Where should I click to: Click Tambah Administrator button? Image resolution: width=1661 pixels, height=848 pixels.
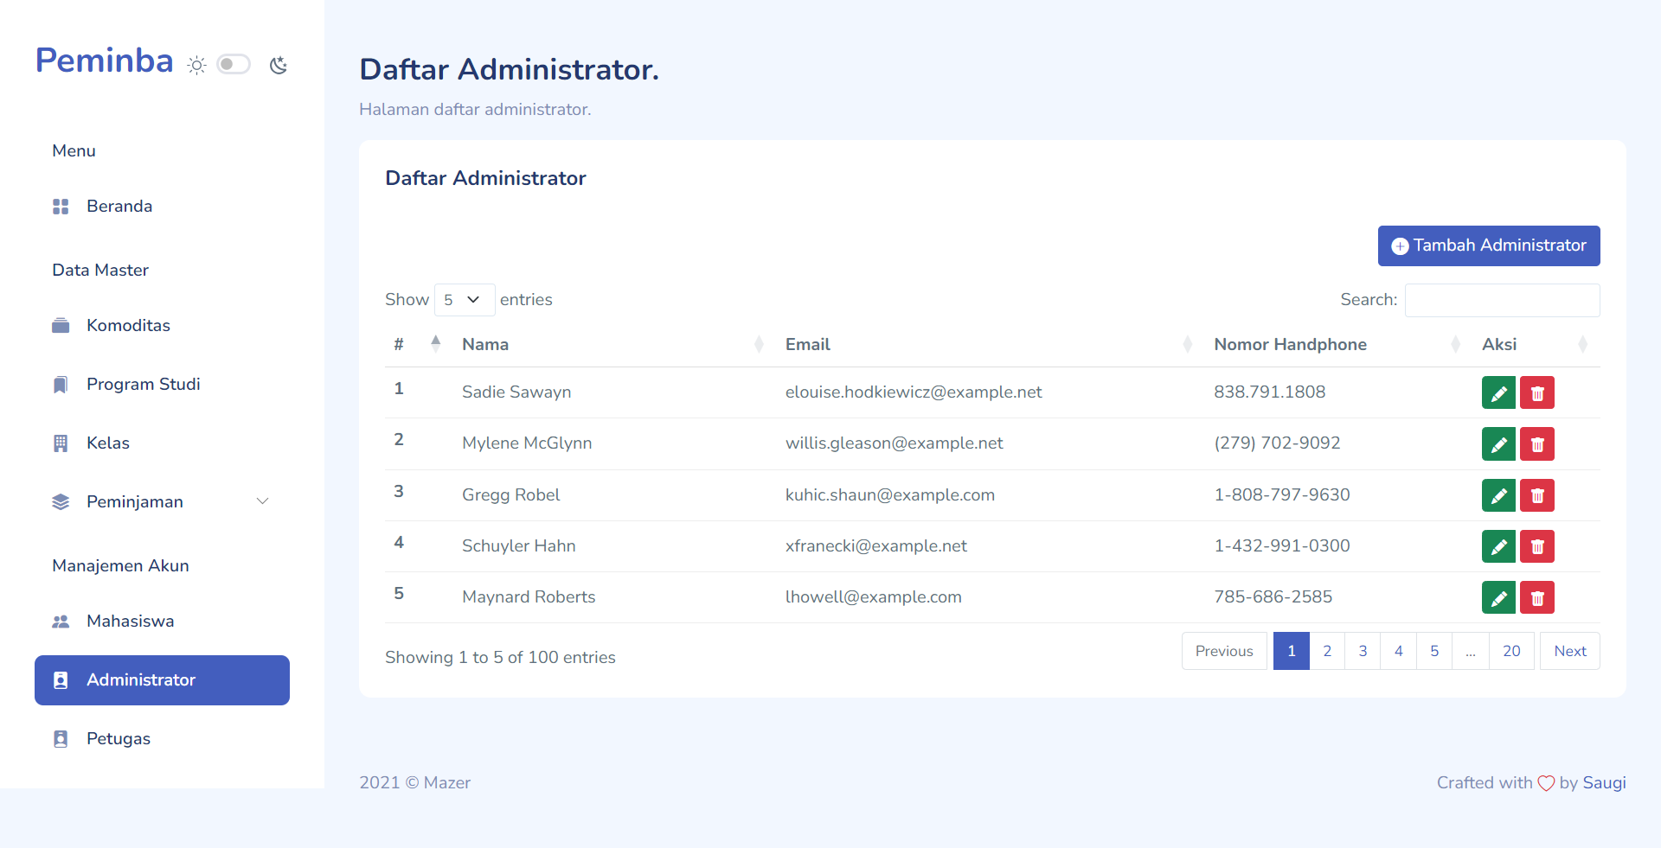click(x=1489, y=245)
